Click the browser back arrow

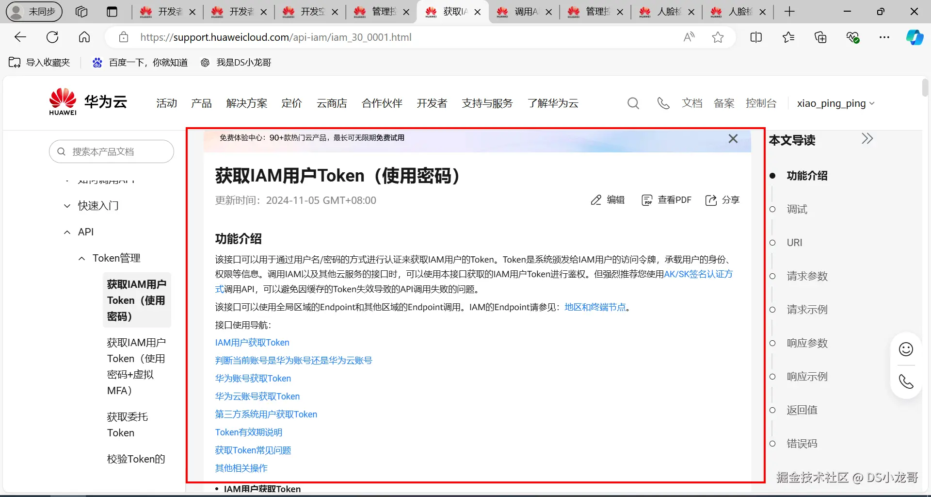[x=20, y=37]
